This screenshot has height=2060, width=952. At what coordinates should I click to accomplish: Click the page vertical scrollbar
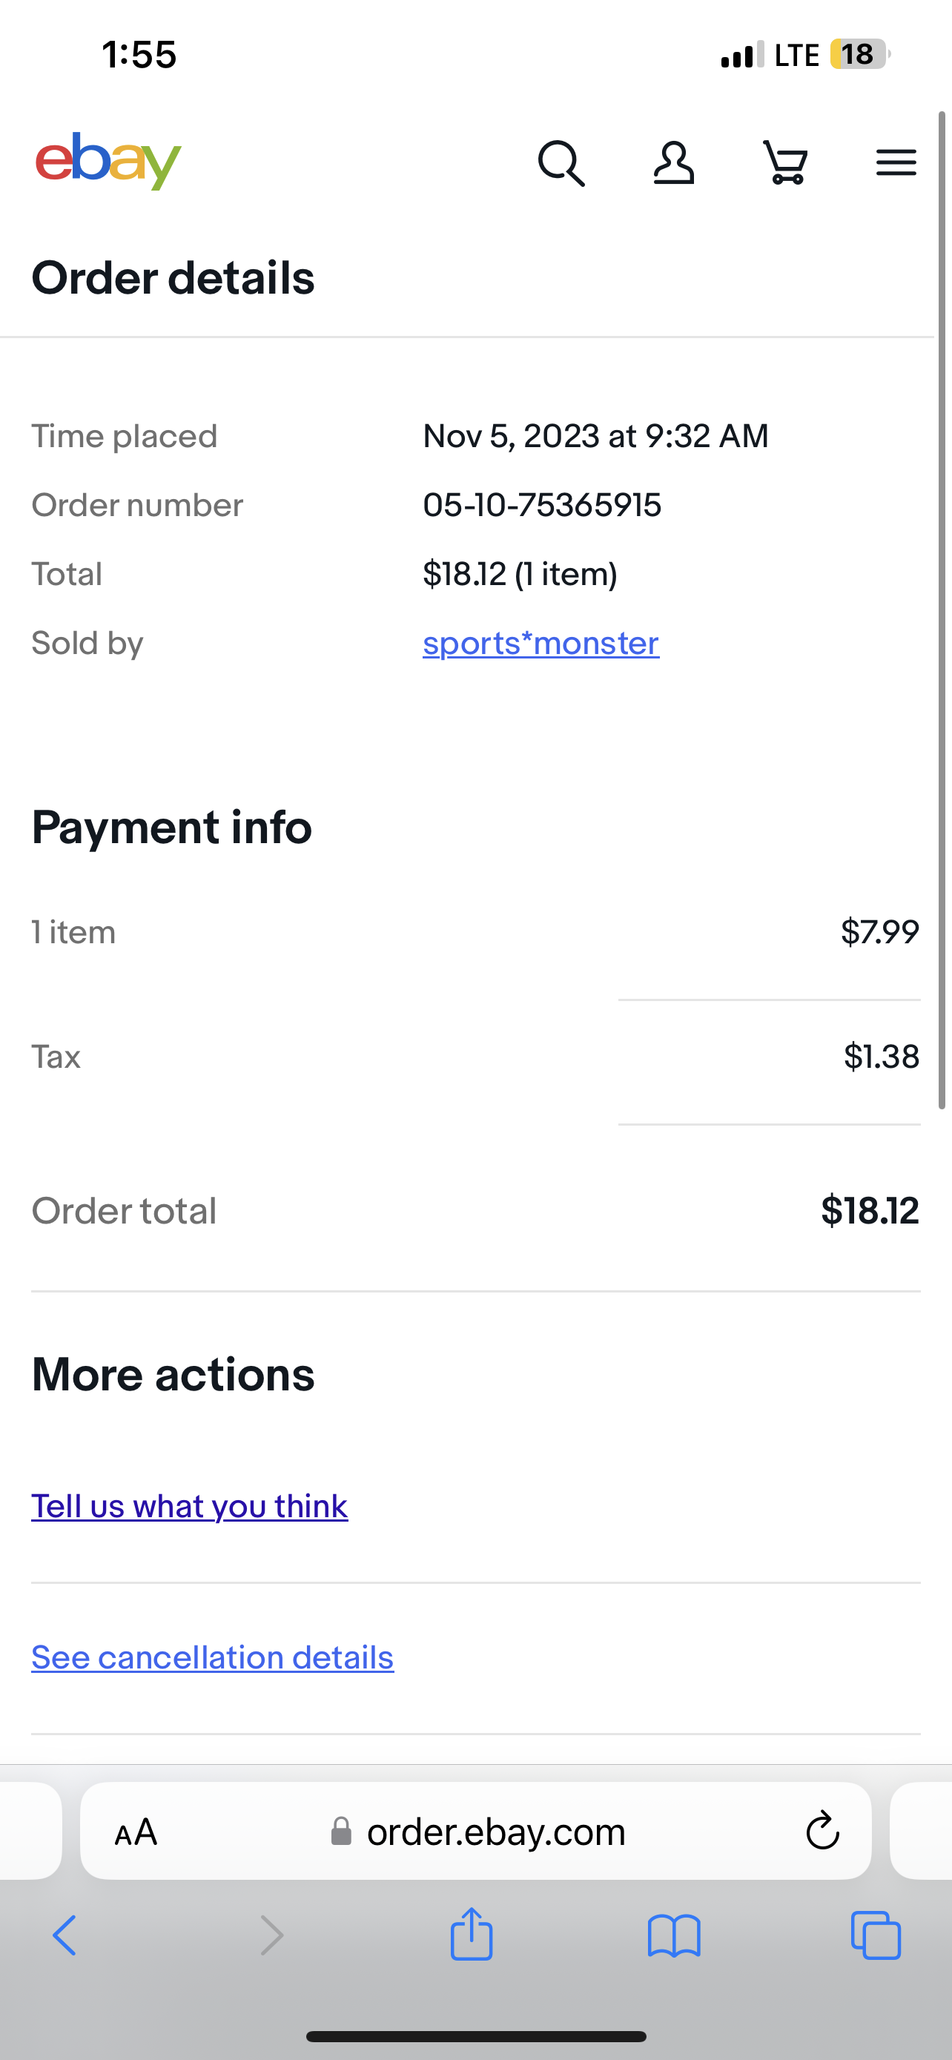(942, 610)
